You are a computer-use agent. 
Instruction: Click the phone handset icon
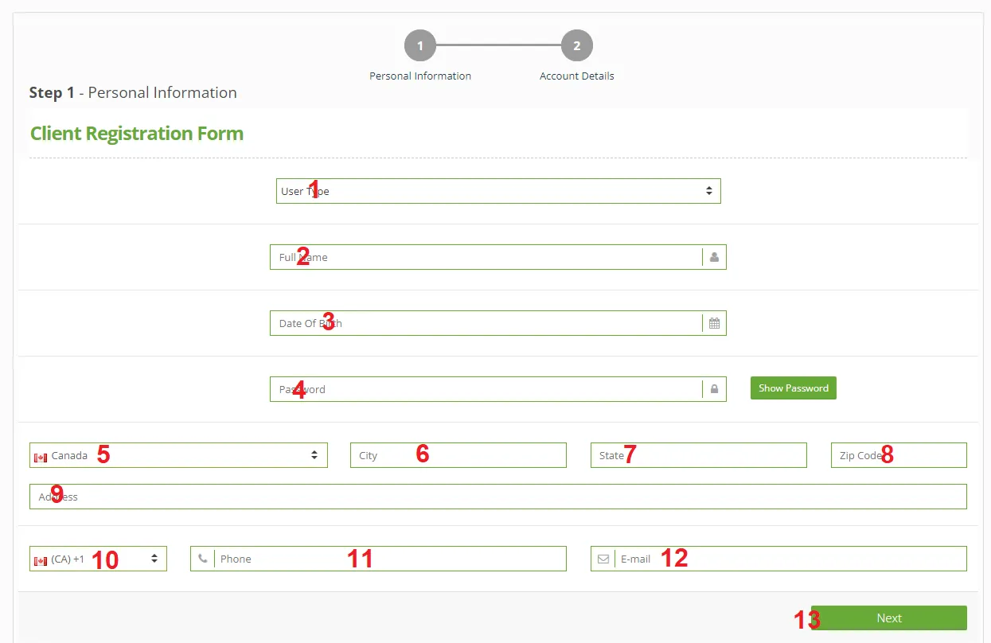203,559
